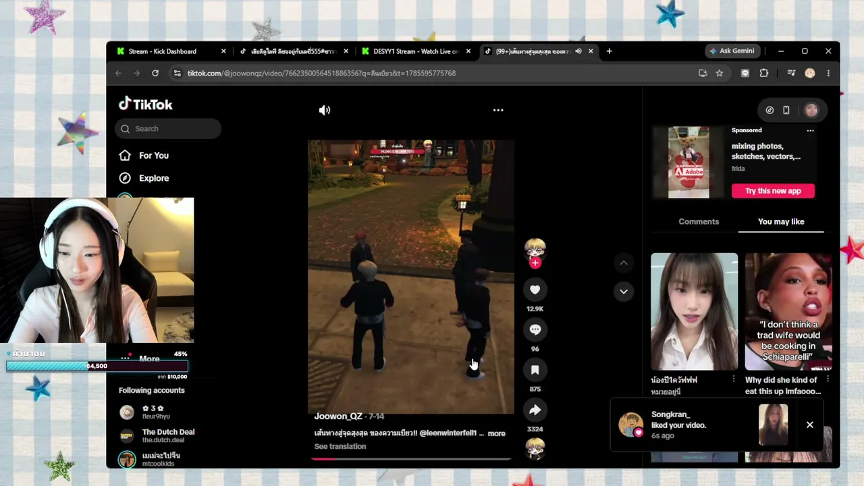Mute the TikTok tab via its speaker icon

(578, 51)
